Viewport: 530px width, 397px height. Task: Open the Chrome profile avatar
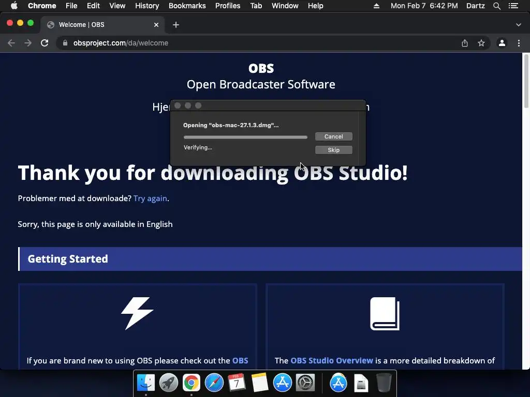tap(502, 43)
